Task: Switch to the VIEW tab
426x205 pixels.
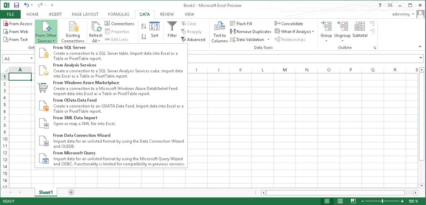Action: [189, 15]
